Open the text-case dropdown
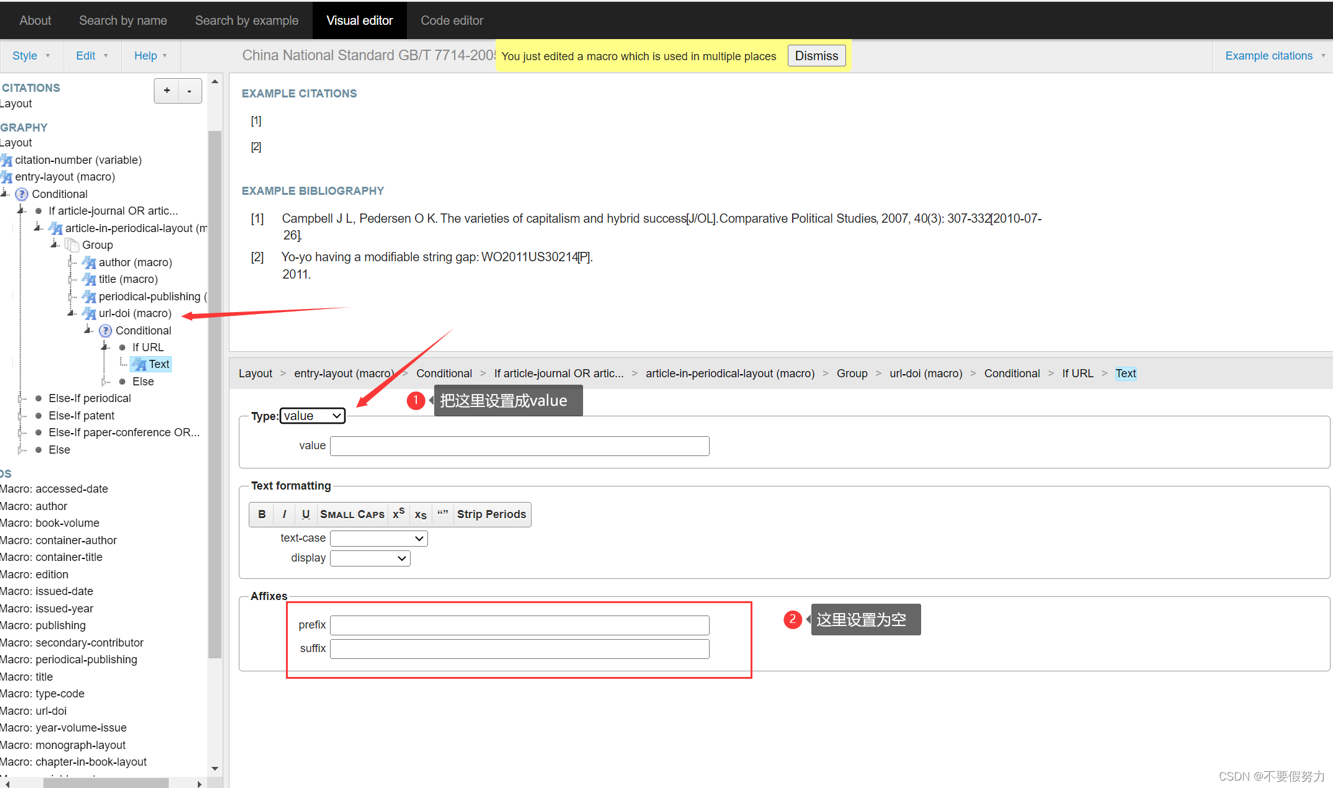This screenshot has width=1333, height=788. point(378,539)
